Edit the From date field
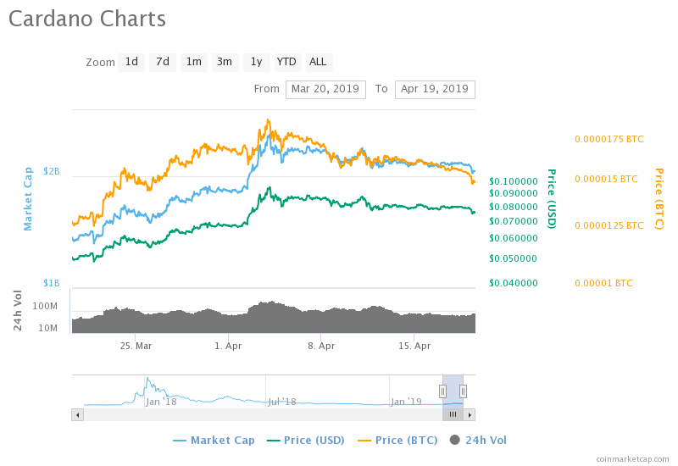Image resolution: width=678 pixels, height=466 pixels. [325, 90]
